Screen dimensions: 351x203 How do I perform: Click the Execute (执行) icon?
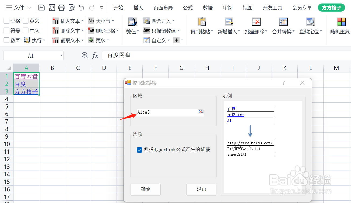coord(27,40)
